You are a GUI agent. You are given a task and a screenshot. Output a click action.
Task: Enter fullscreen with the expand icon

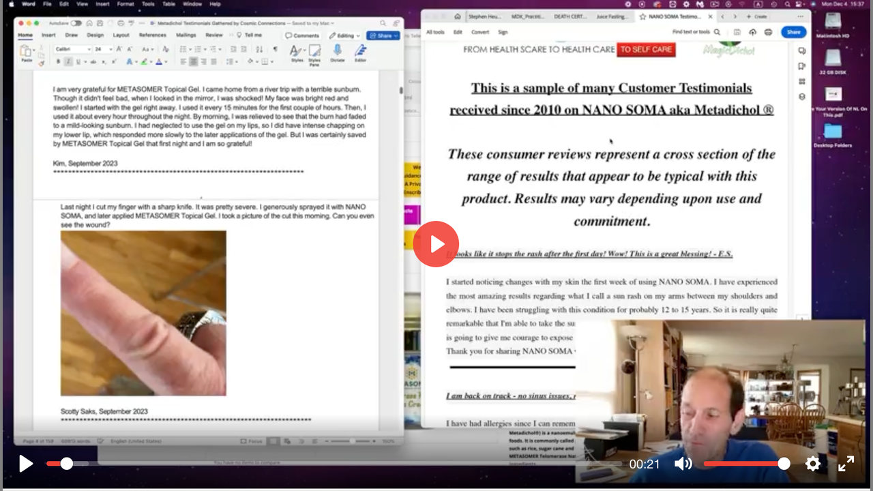(x=846, y=464)
